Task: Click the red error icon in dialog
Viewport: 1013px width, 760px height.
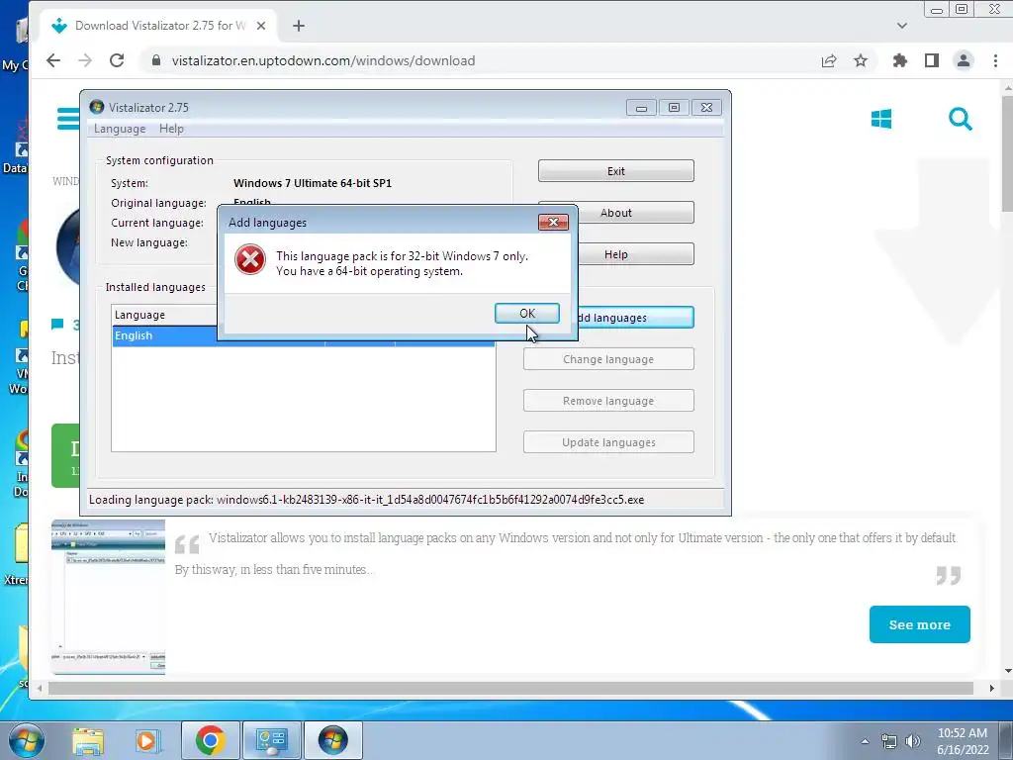Action: [250, 259]
